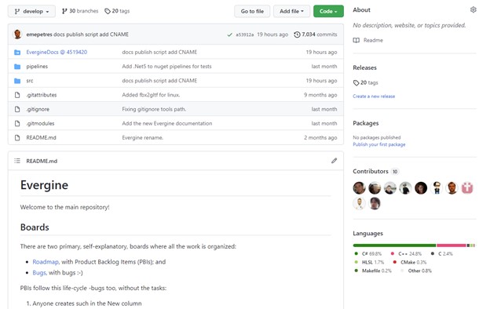This screenshot has height=309, width=490.
Task: Select the Makefile 0.2% language entry
Action: [x=372, y=271]
